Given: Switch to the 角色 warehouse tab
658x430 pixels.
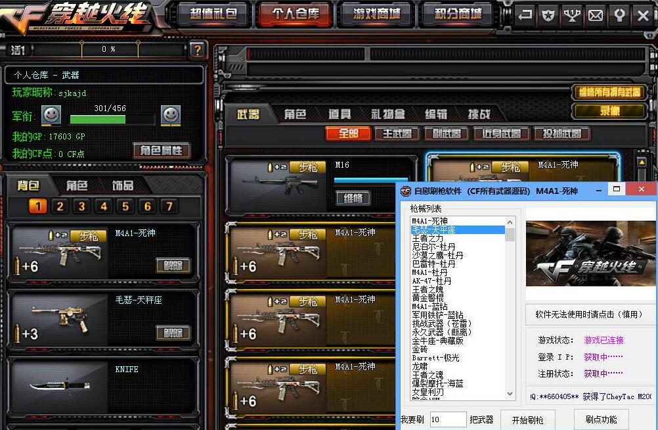Looking at the screenshot, I should [x=295, y=114].
